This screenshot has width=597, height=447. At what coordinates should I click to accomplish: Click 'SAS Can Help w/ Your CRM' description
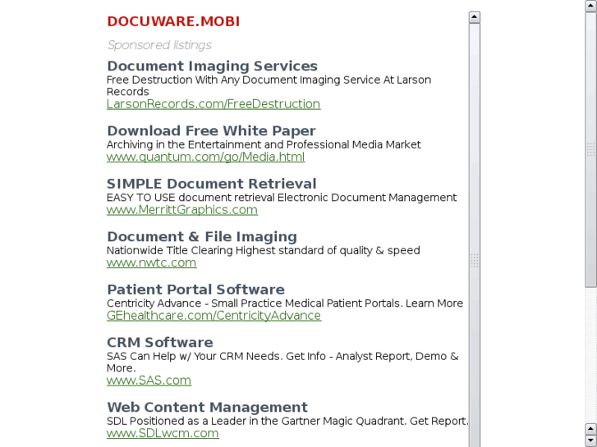(x=282, y=362)
